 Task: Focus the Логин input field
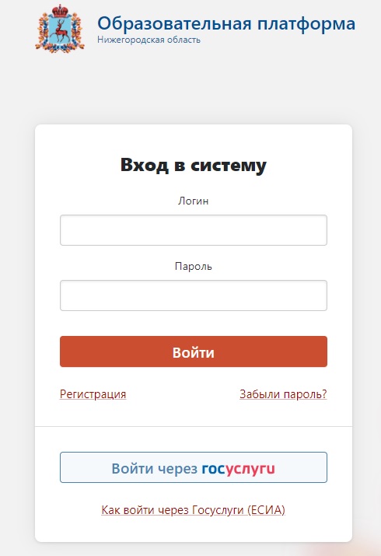coord(194,230)
